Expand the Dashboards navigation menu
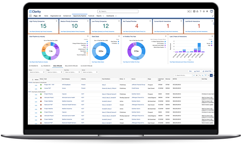 (x=111, y=16)
